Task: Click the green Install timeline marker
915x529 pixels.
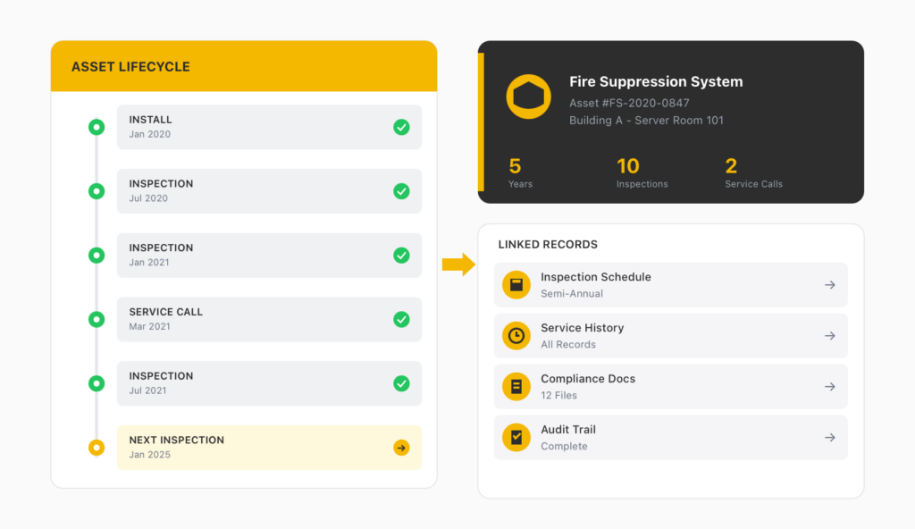Action: pyautogui.click(x=97, y=127)
